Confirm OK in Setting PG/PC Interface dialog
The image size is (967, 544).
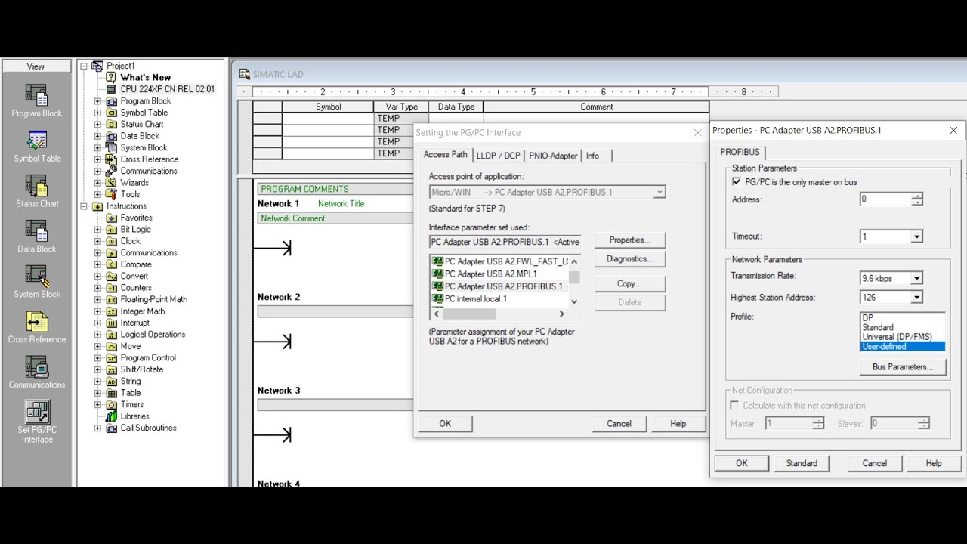[x=445, y=424]
